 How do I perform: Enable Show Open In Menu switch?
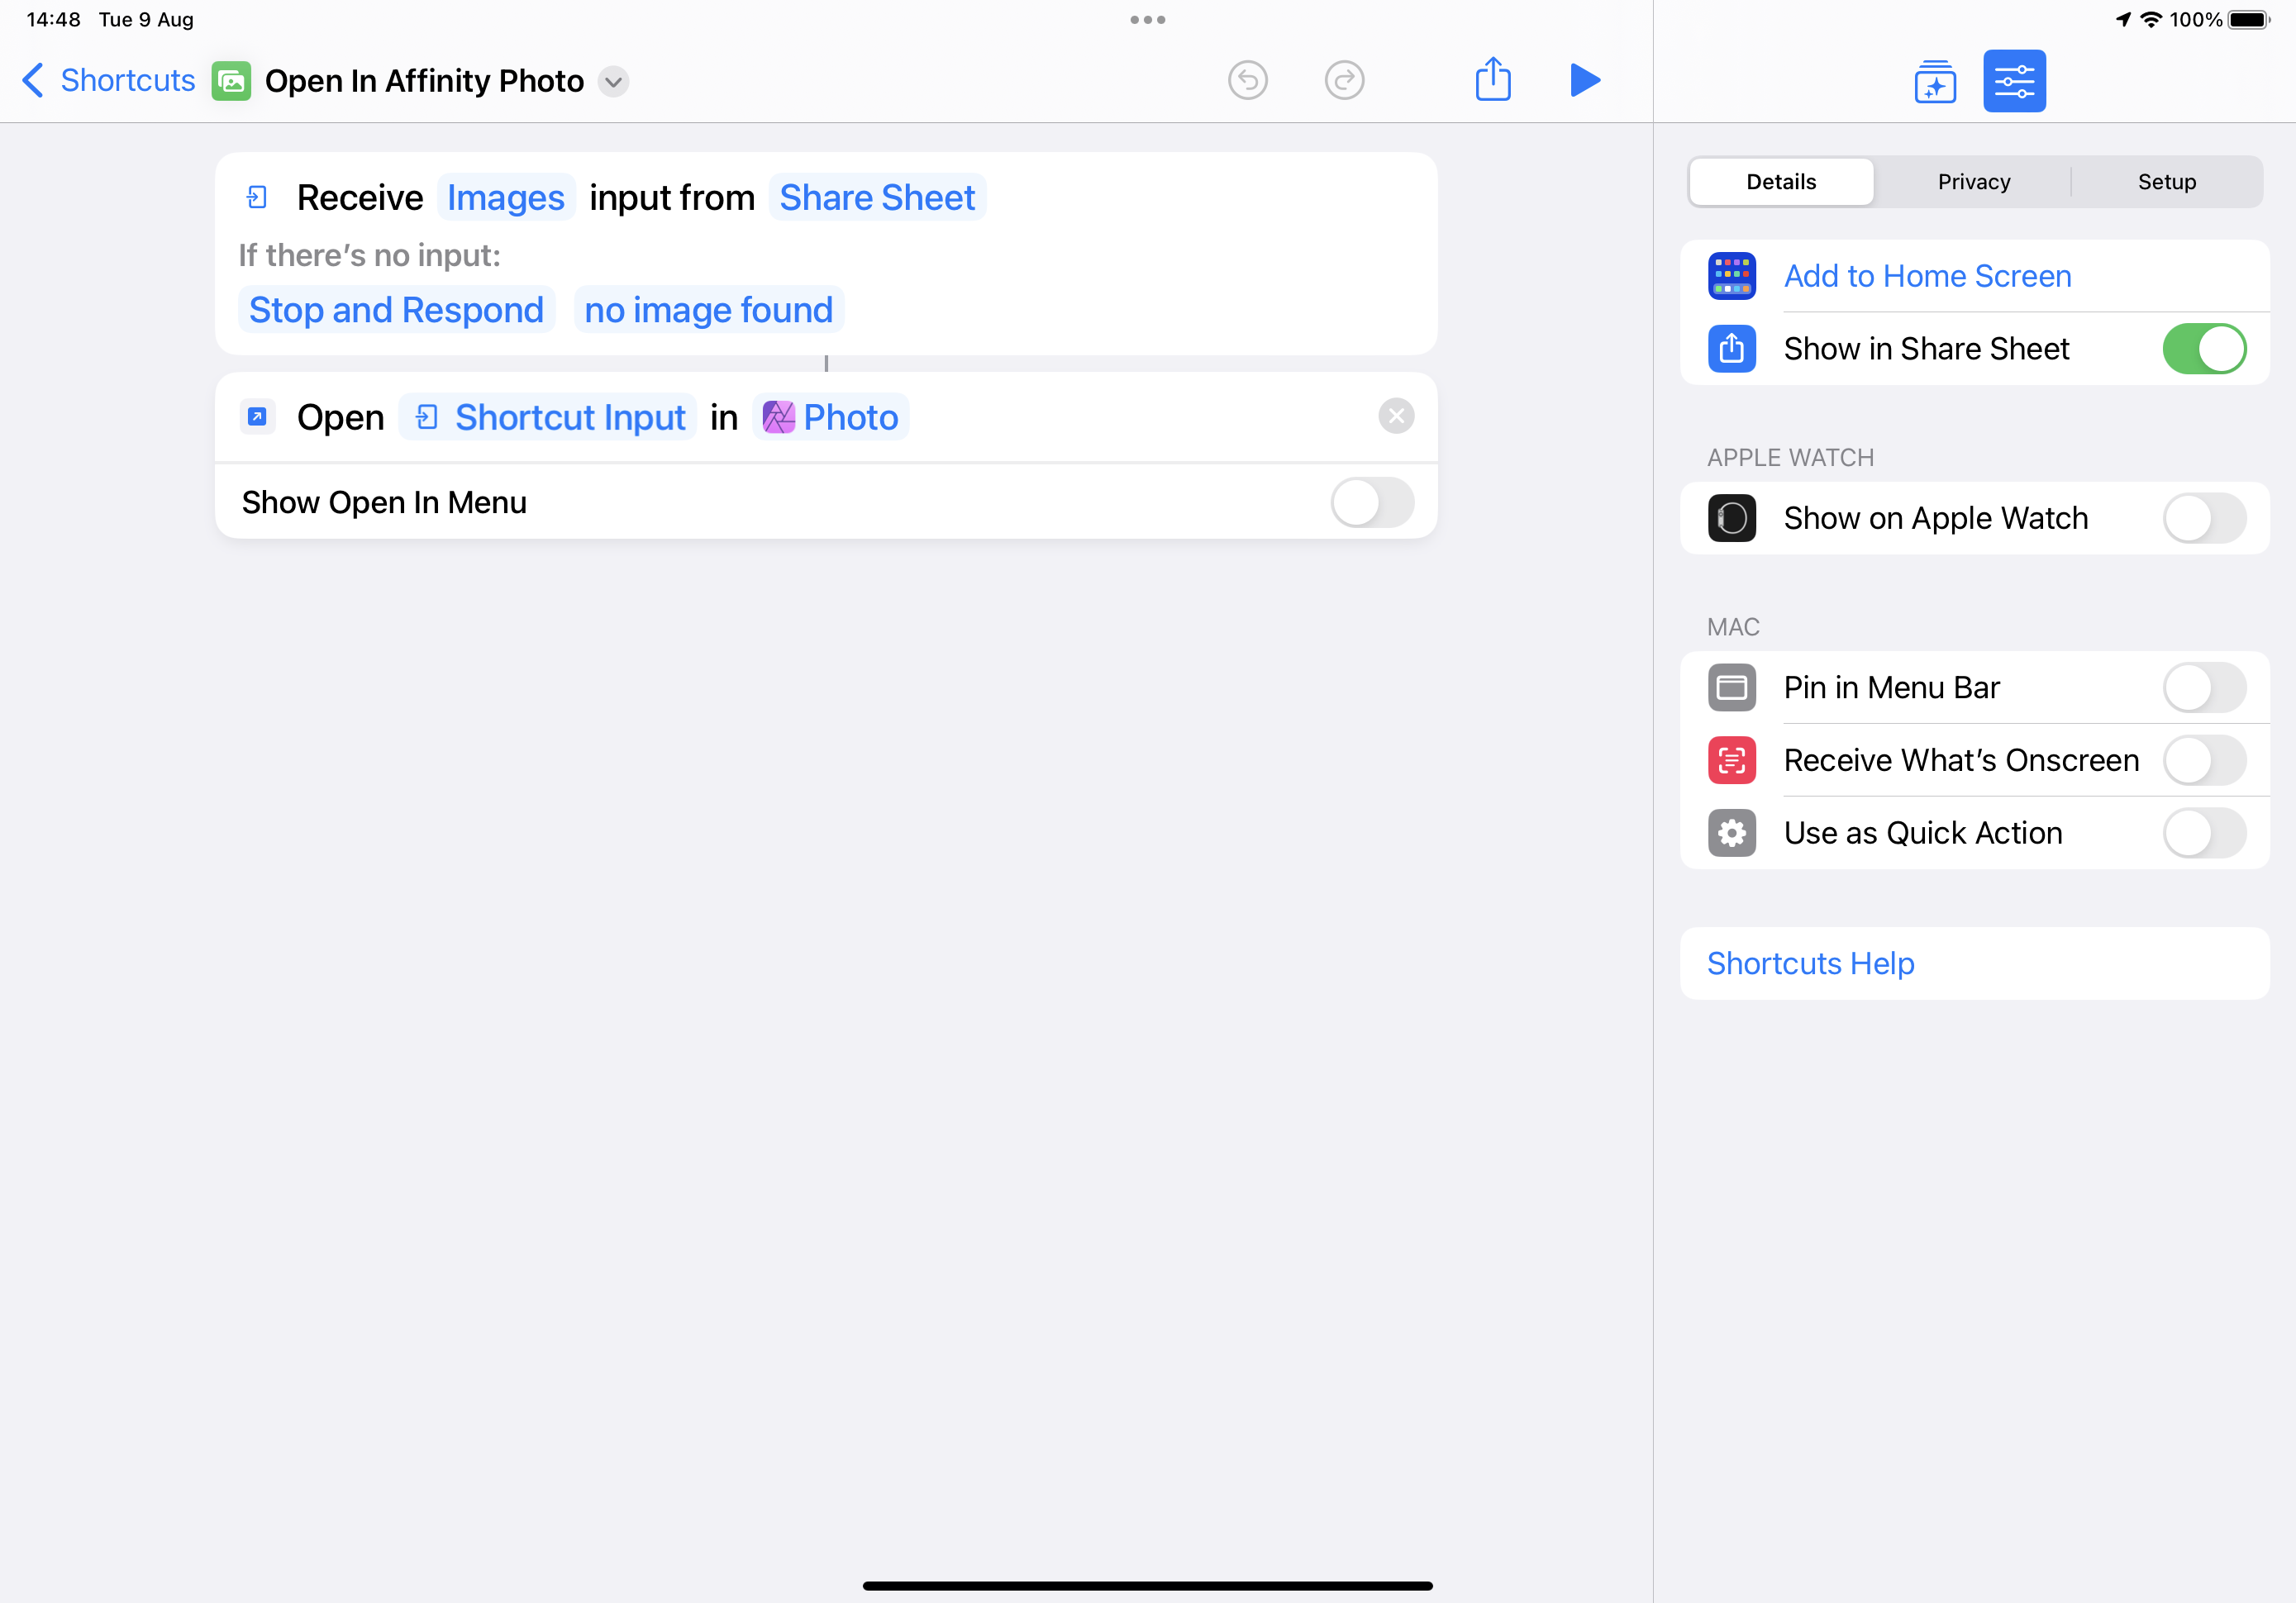point(1372,502)
